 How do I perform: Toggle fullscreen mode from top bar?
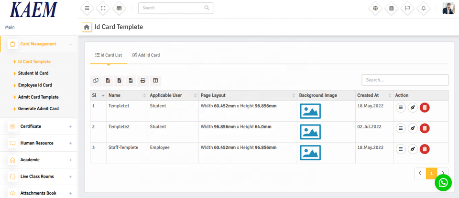pos(103,8)
